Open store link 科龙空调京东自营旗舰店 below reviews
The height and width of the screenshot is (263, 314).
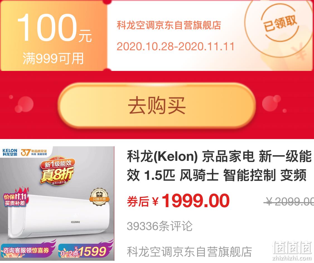point(189,252)
